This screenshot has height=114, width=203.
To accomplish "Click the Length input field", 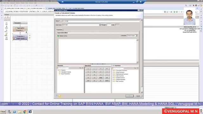I will tap(109, 25).
